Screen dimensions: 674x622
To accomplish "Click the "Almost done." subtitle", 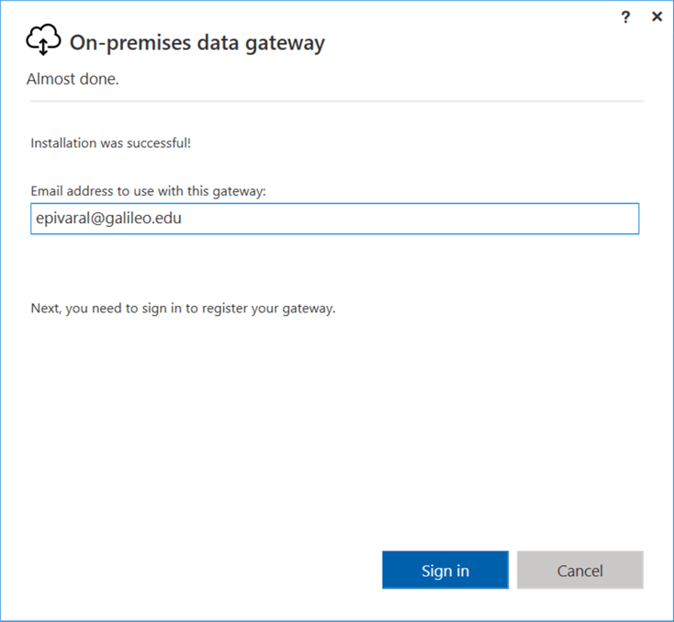I will 73,79.
